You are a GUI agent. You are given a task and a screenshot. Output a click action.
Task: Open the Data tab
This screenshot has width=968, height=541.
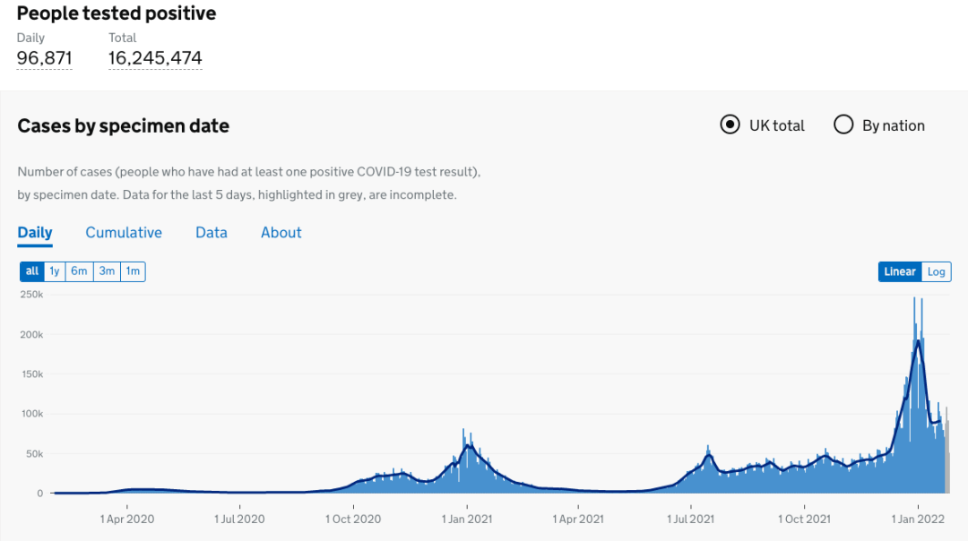pos(212,233)
